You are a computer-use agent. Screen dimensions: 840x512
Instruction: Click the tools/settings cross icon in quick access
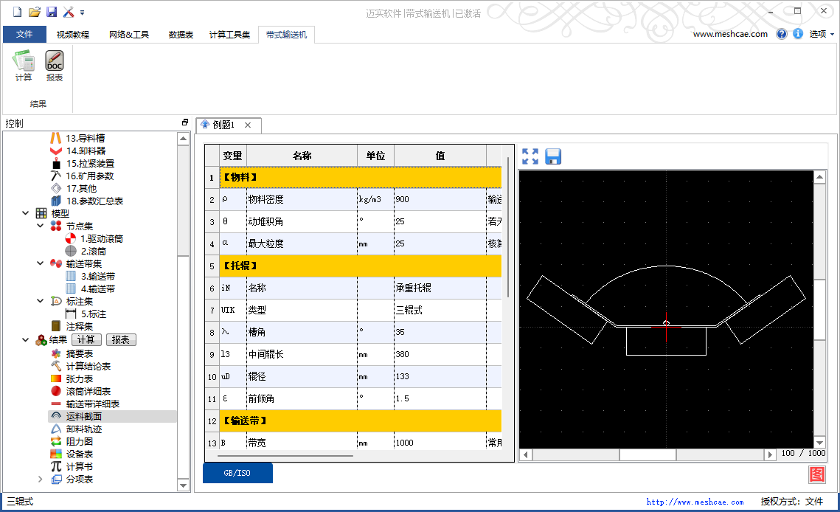pos(69,12)
